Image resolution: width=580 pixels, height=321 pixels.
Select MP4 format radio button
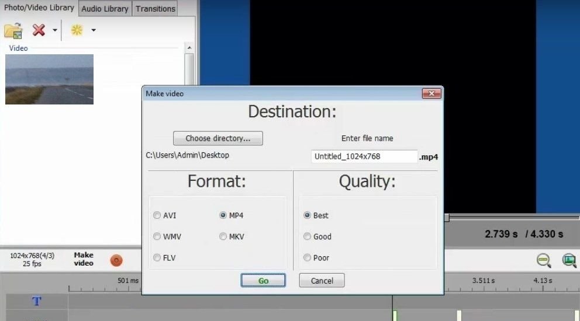tap(223, 215)
